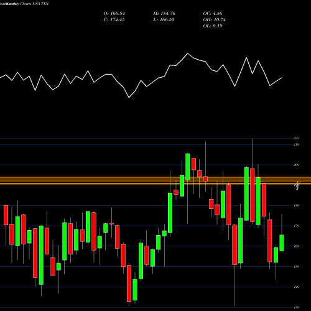Viewport: 311px width, 311px height.
Task: Click the last green candlestick on the right
Action: tap(282, 243)
